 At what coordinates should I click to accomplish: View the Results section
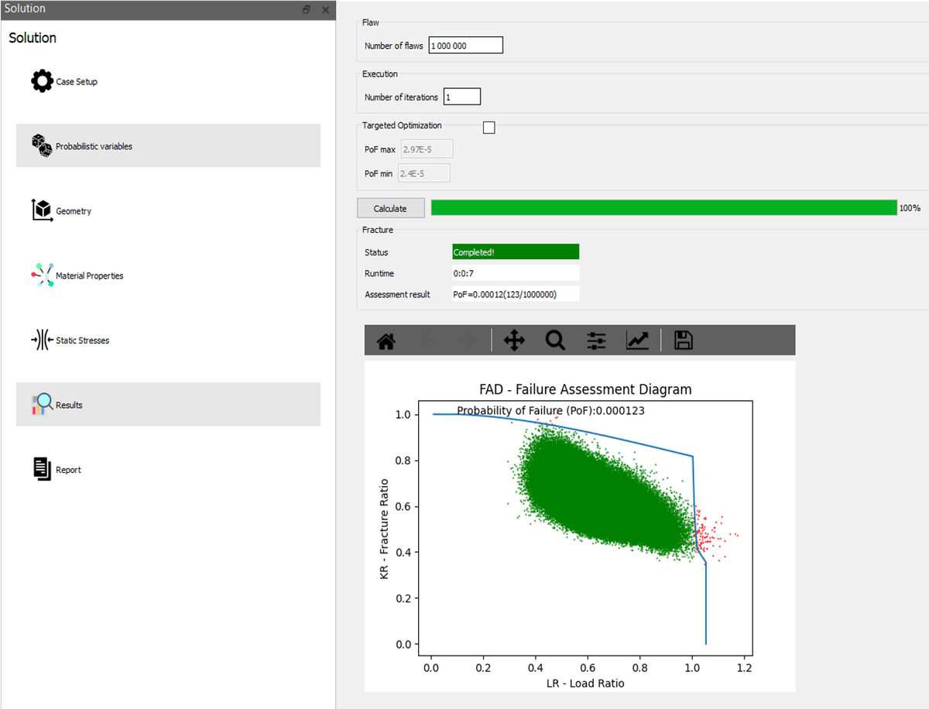(70, 403)
